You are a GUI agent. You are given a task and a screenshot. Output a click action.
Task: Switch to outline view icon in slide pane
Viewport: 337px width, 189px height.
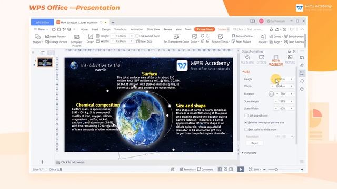click(x=43, y=52)
